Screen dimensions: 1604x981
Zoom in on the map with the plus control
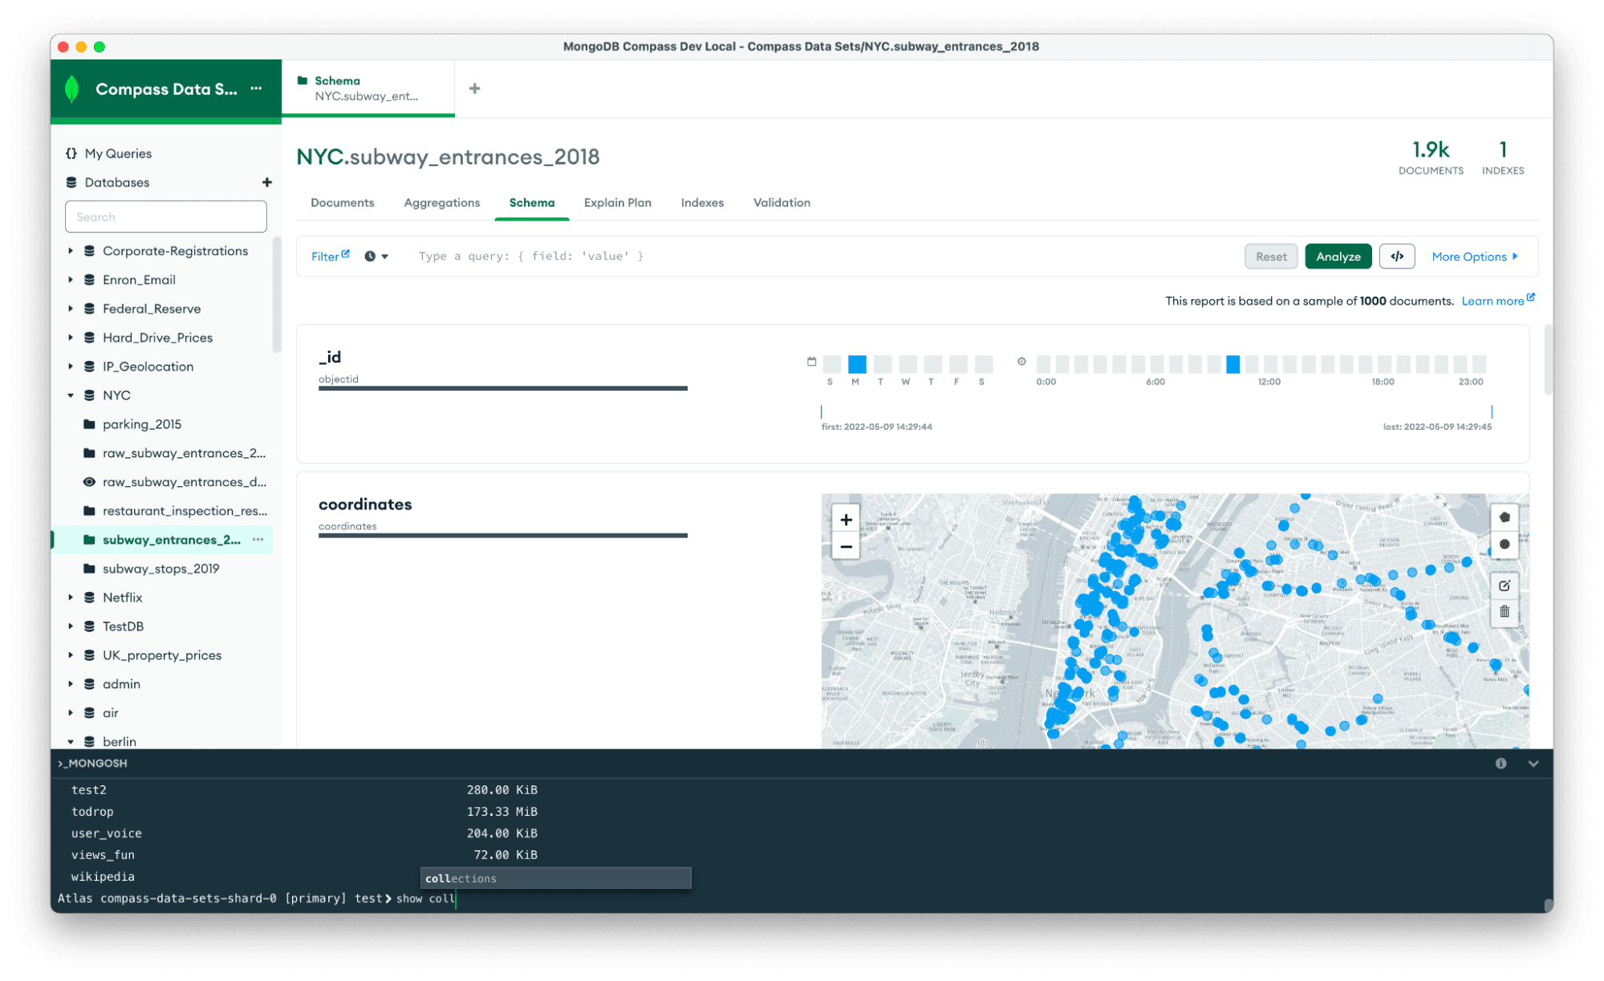(x=845, y=518)
